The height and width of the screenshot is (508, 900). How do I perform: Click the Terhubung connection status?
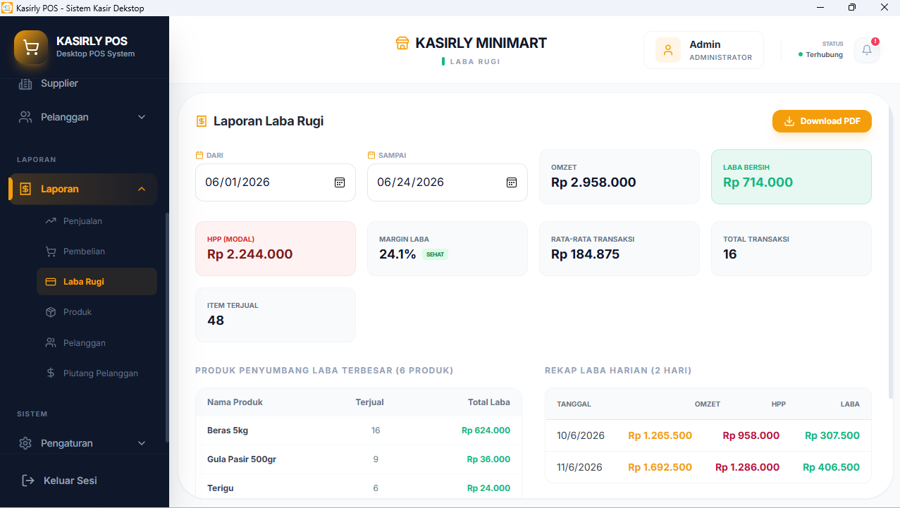pyautogui.click(x=820, y=54)
